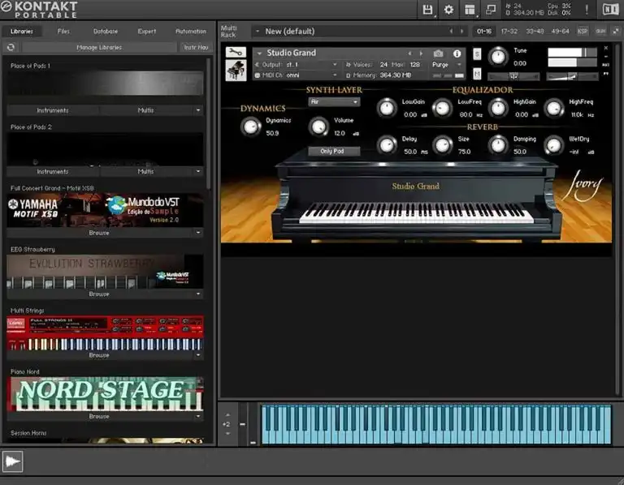
Task: Open the Studio Grand info icon
Action: tap(457, 54)
